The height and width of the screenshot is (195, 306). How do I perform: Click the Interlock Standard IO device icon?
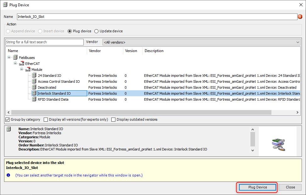[34, 93]
